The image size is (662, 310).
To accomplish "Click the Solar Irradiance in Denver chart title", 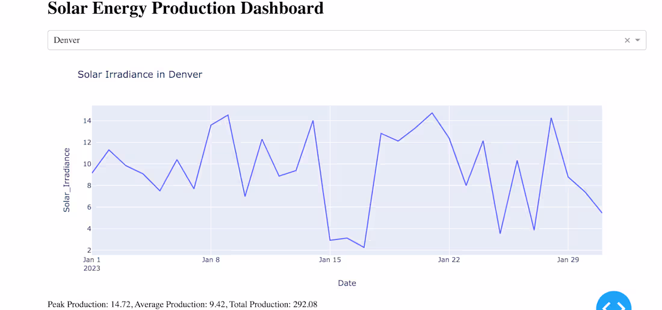I will (140, 75).
